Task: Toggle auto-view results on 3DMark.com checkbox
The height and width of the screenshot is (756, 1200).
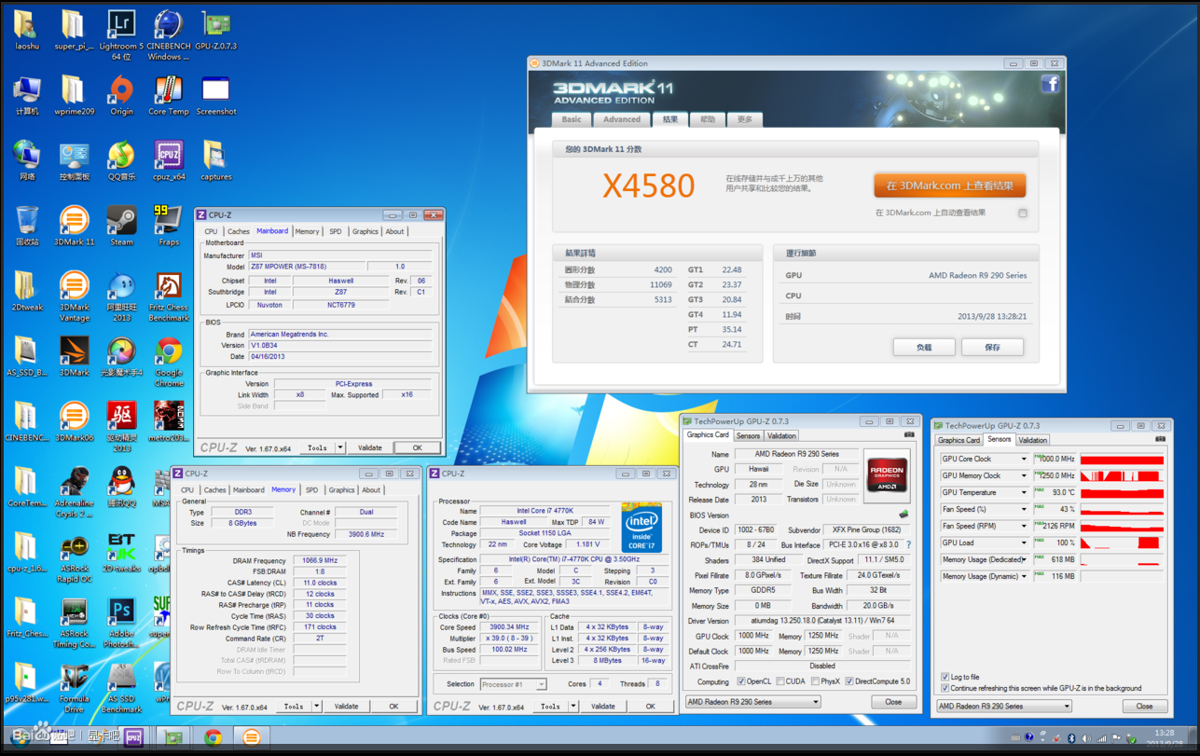Action: point(1023,213)
